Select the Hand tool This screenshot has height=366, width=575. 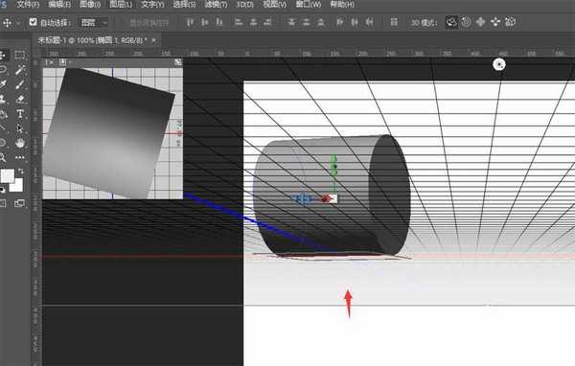pos(20,143)
